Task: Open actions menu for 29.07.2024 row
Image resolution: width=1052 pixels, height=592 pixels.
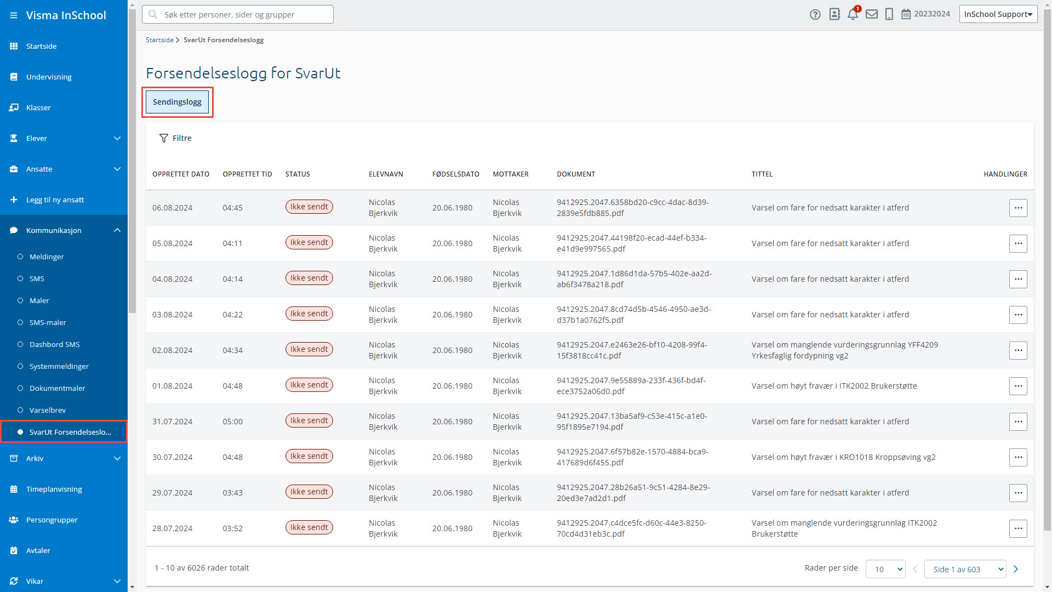Action: click(1018, 493)
